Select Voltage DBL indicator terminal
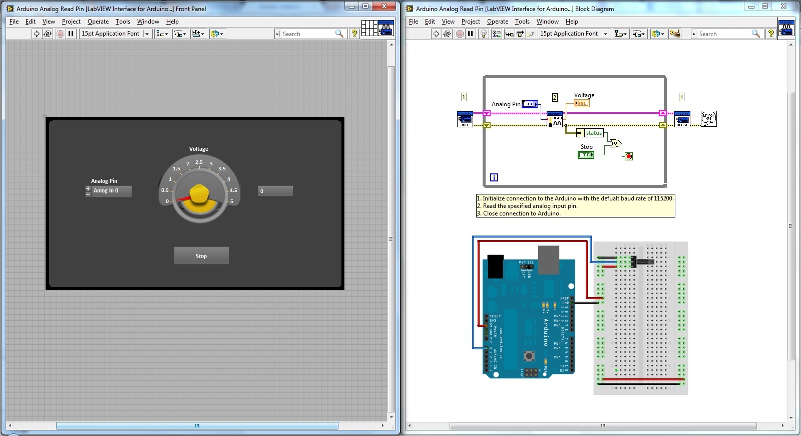The width and height of the screenshot is (801, 436). pos(582,103)
